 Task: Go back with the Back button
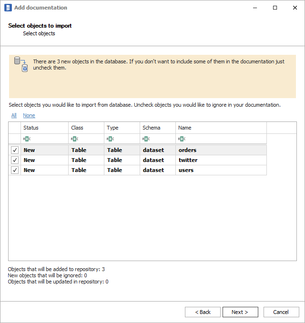point(203,312)
